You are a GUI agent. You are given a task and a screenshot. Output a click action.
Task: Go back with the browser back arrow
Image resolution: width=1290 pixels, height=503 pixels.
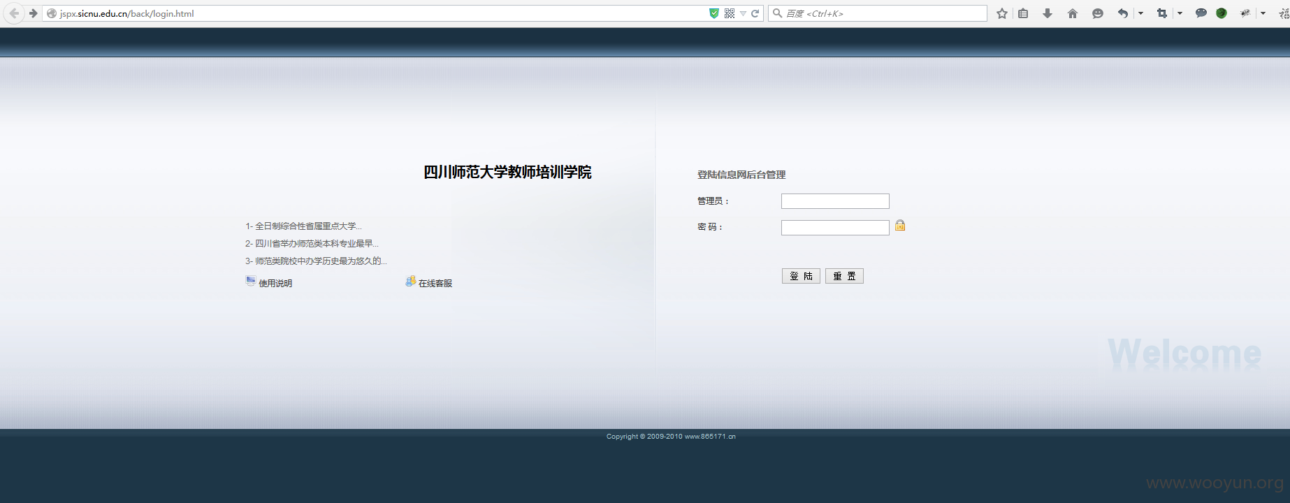(x=14, y=13)
